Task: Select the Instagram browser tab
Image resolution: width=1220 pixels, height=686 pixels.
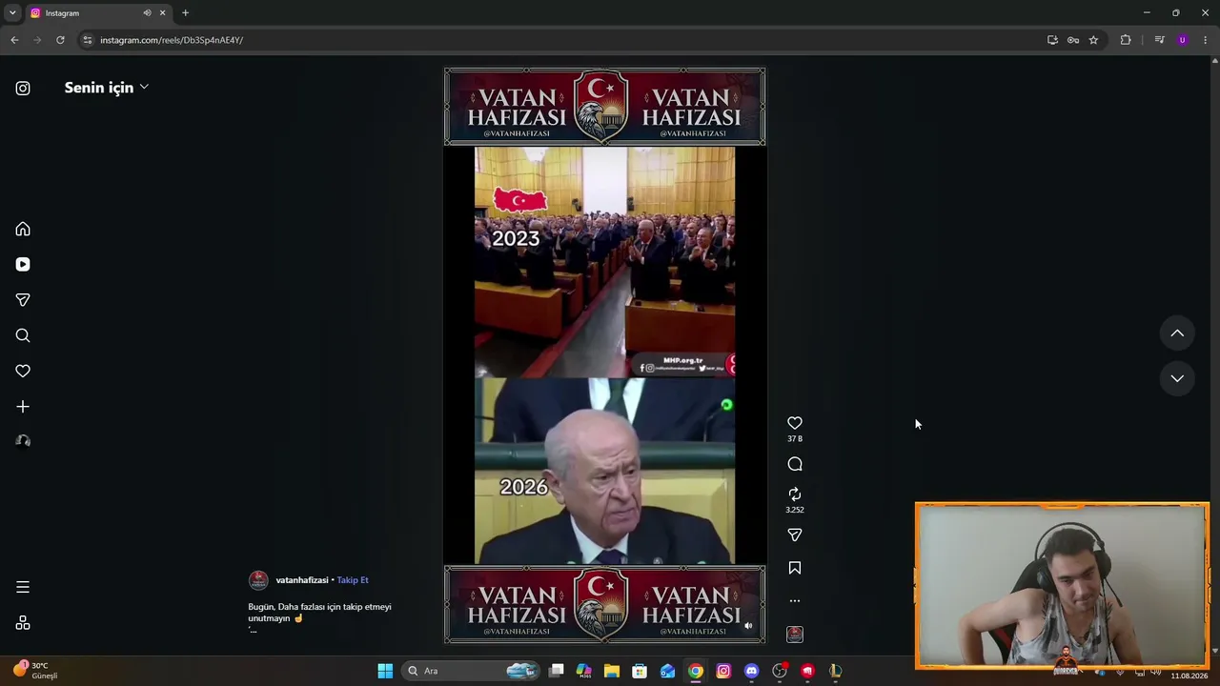Action: point(98,13)
